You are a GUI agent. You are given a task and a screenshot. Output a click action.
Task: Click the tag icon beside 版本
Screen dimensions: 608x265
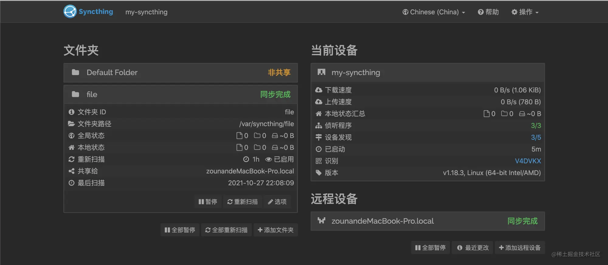pyautogui.click(x=319, y=173)
